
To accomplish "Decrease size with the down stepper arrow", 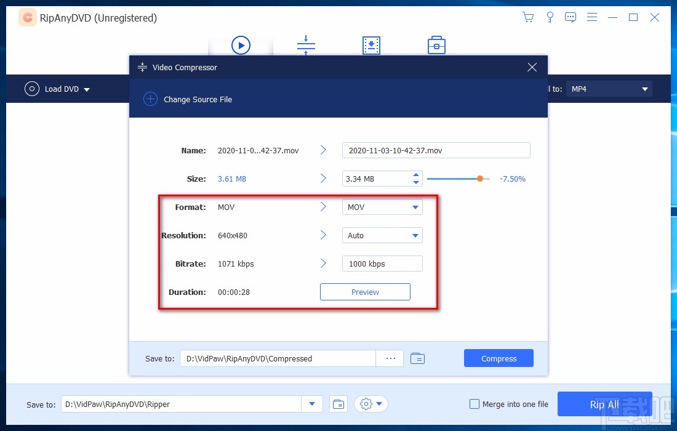I will [x=416, y=183].
